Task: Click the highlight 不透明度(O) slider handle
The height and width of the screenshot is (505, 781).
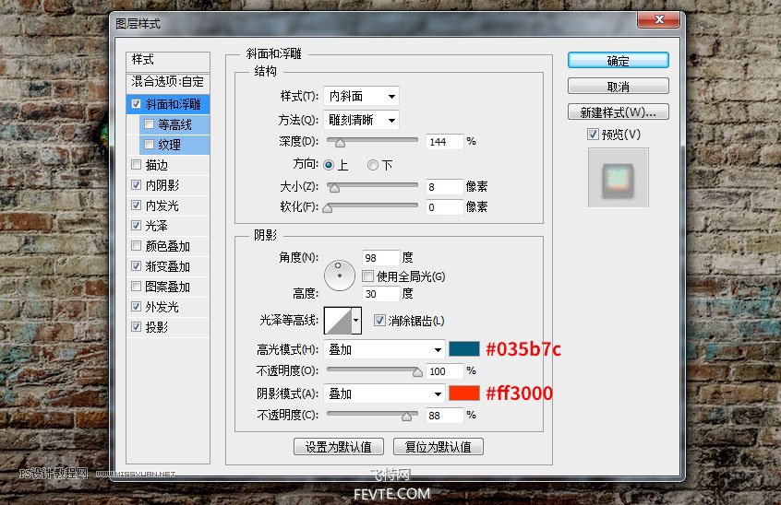Action: coord(417,372)
